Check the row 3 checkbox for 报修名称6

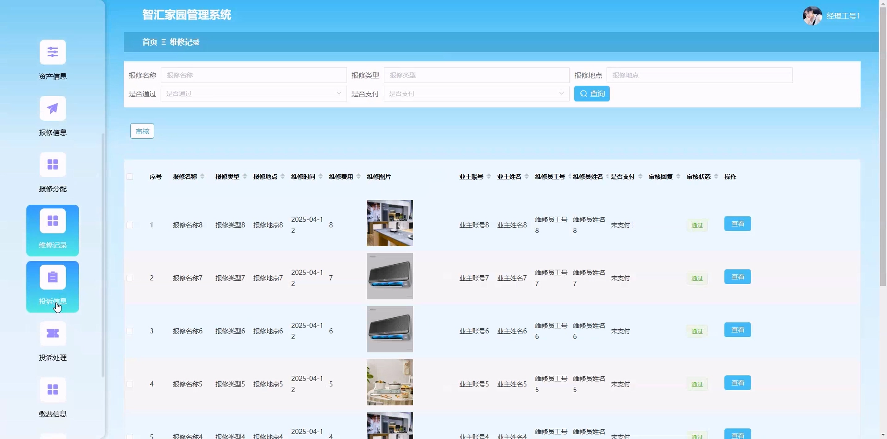click(x=130, y=331)
